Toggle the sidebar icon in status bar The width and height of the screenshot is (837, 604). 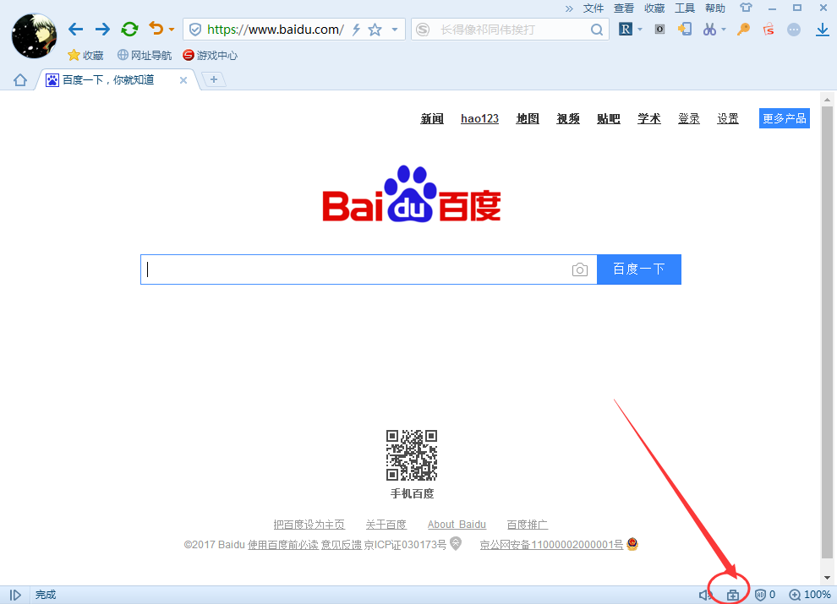[15, 595]
